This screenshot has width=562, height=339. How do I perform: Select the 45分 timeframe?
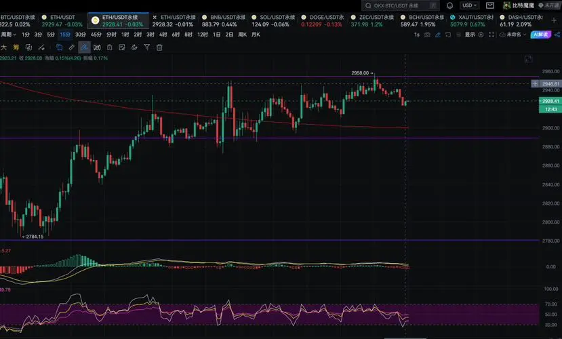pyautogui.click(x=96, y=35)
